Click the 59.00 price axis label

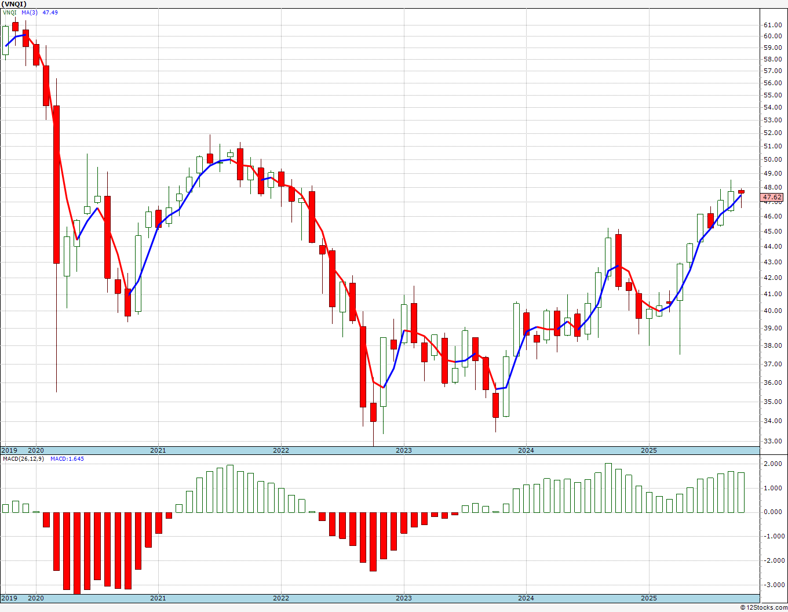(x=773, y=48)
